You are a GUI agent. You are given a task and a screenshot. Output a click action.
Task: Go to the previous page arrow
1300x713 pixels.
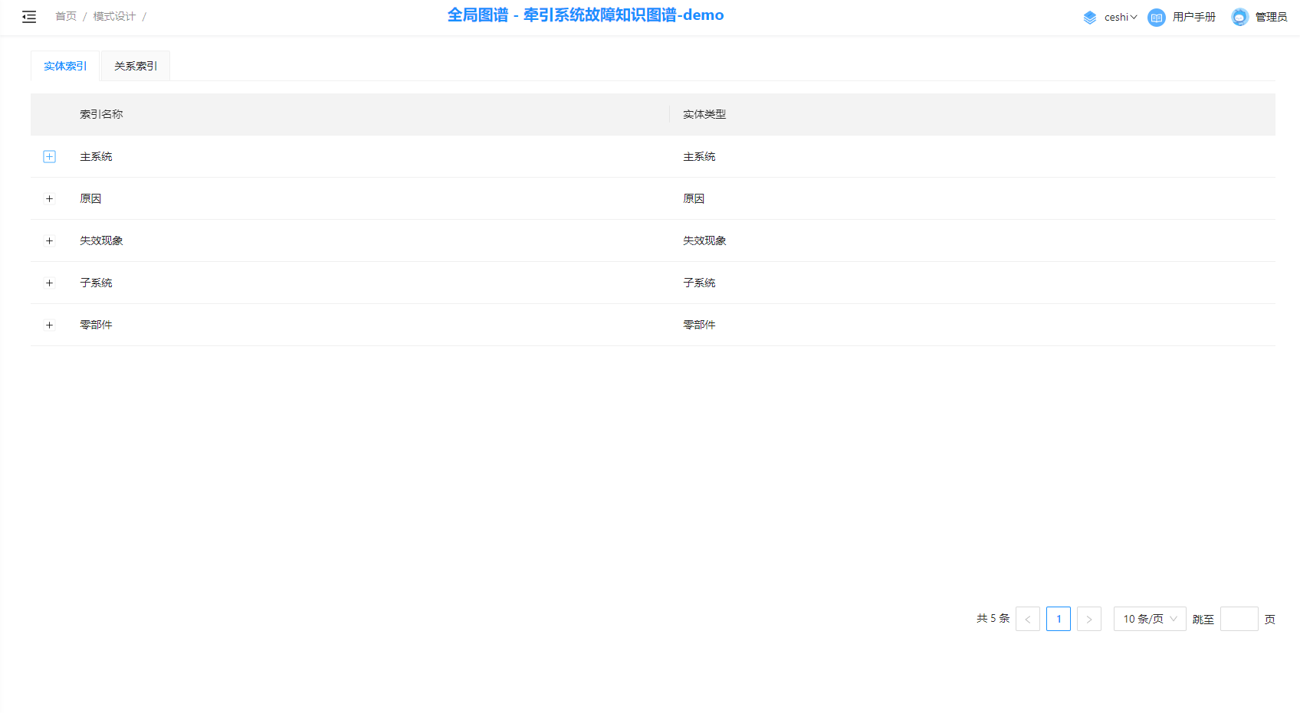click(x=1027, y=619)
